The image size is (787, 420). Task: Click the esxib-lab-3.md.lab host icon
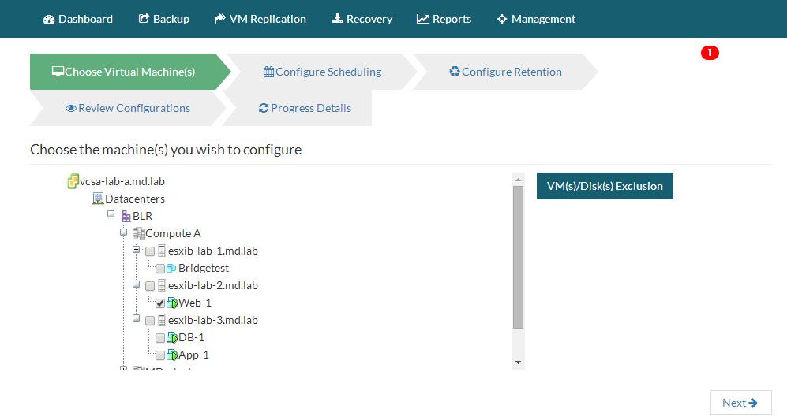click(162, 320)
